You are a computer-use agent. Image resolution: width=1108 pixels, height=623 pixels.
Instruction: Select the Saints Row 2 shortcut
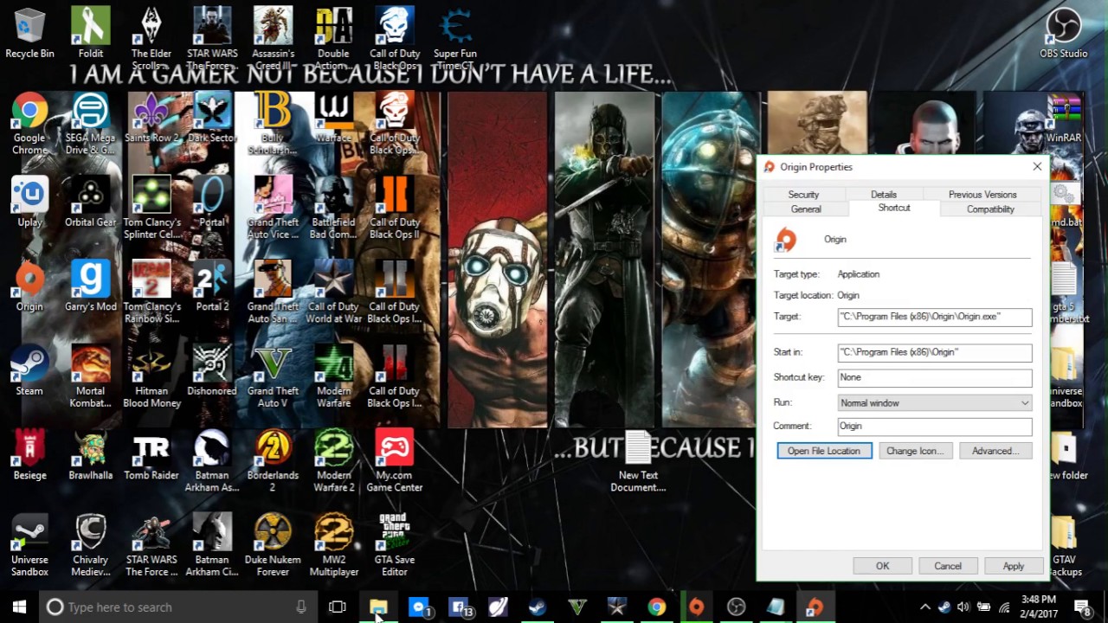(151, 119)
